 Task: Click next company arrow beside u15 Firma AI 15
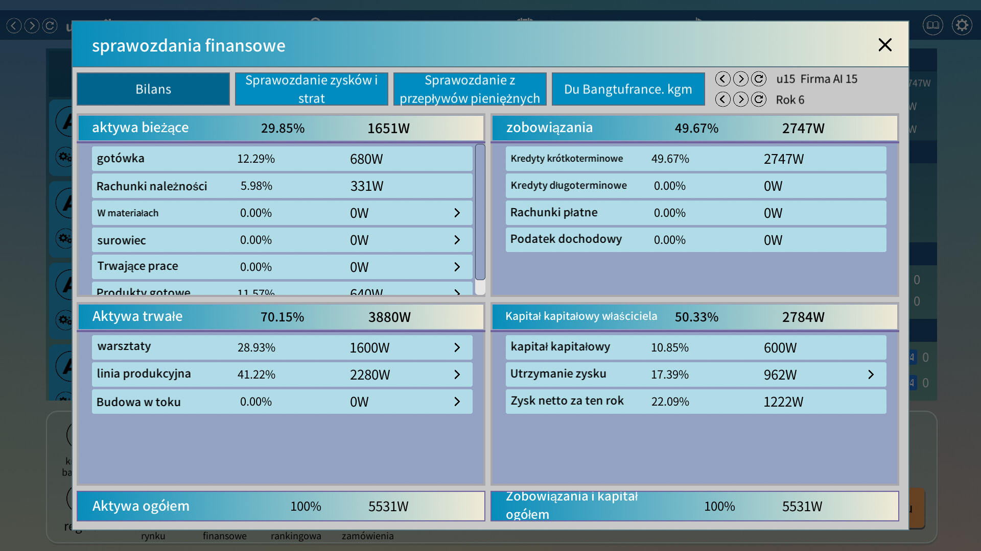[740, 79]
